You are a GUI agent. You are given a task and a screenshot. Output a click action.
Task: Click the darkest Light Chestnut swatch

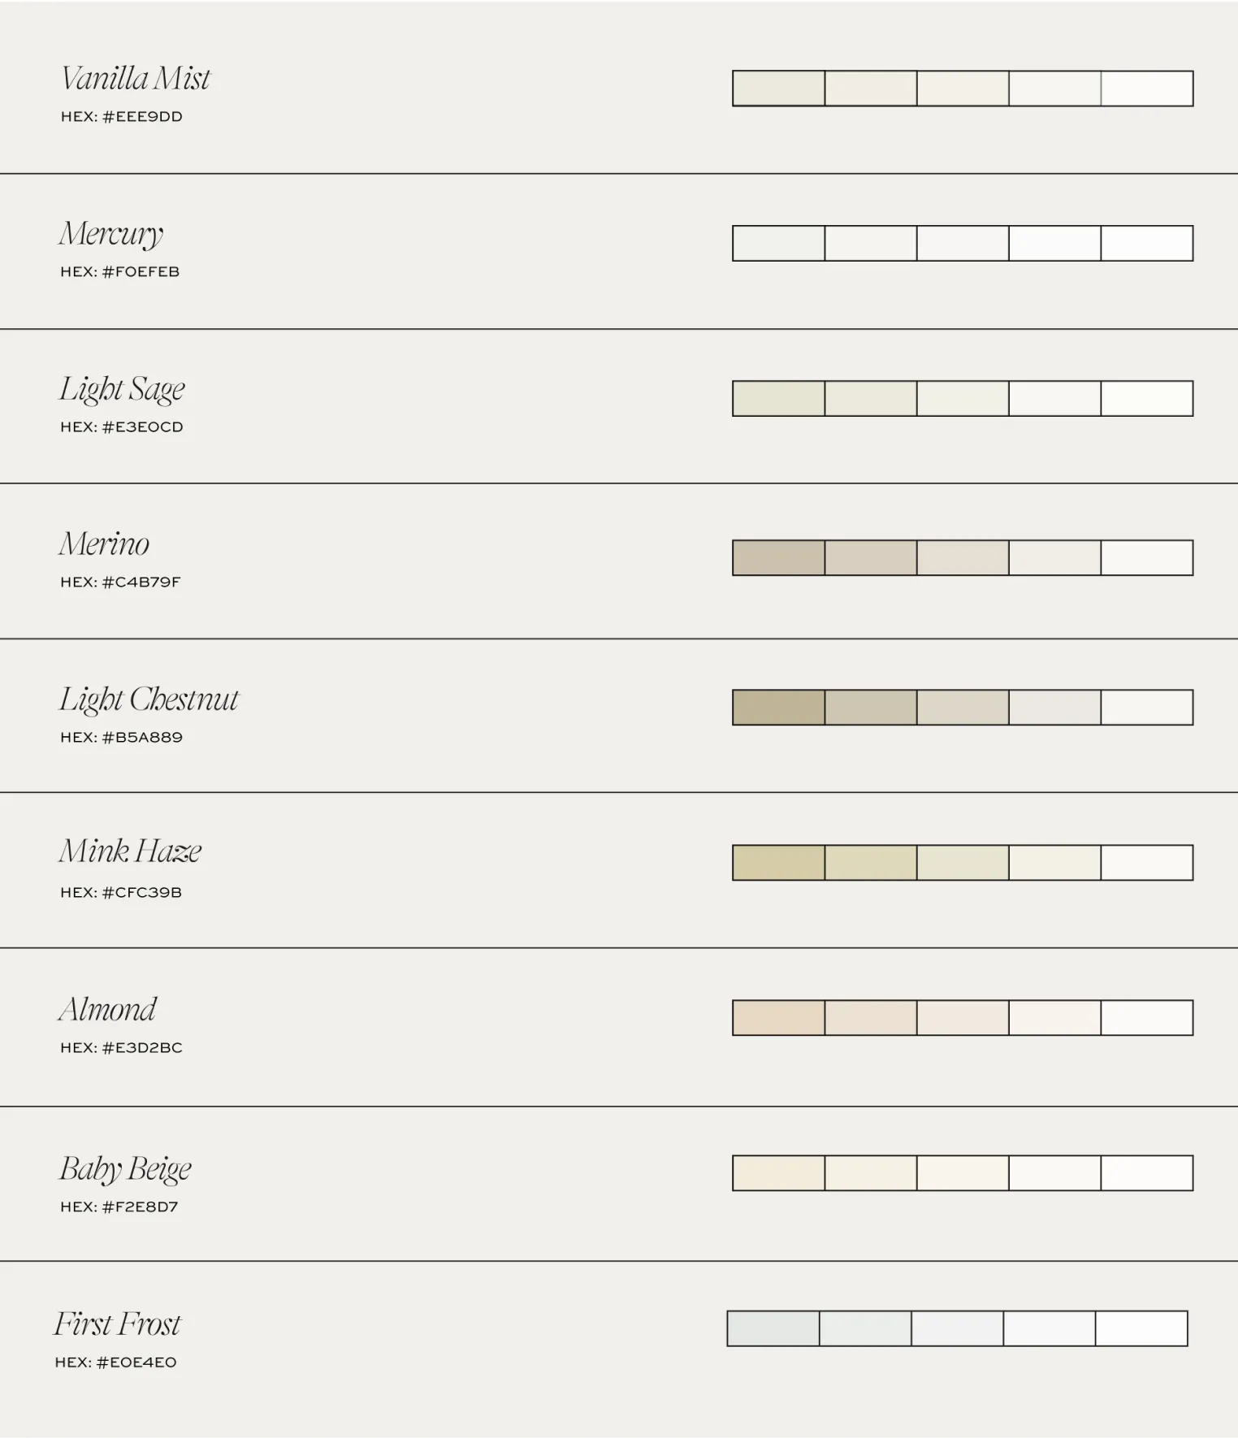tap(778, 708)
